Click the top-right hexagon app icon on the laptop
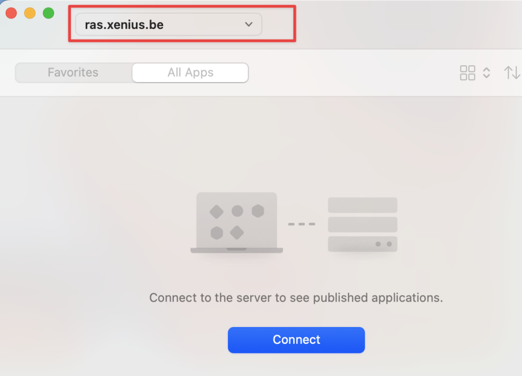Viewport: 522px width, 376px height. (x=257, y=211)
